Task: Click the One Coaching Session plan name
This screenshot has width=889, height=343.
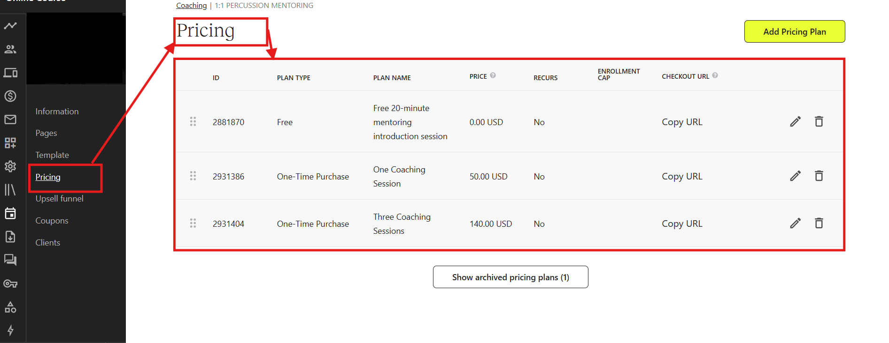Action: 399,177
